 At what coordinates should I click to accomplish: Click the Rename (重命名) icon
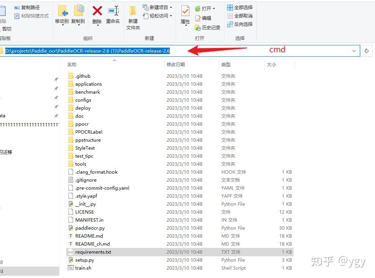pos(113,11)
